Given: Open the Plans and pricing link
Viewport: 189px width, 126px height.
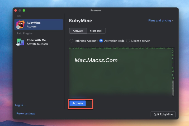Looking at the screenshot, I should tap(161, 21).
